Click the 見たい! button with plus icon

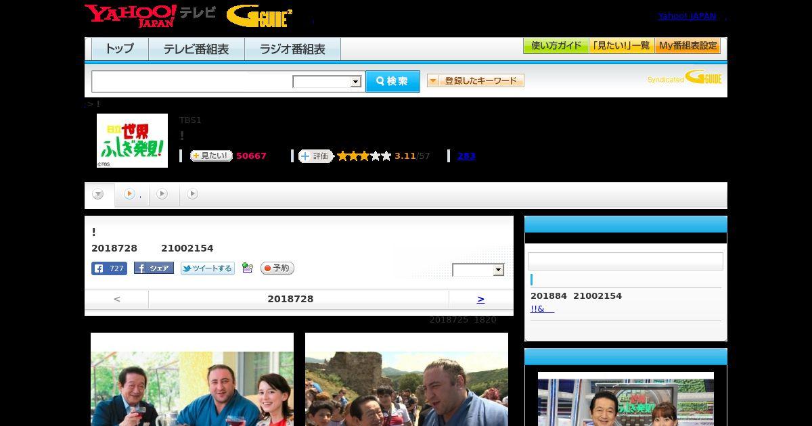(211, 156)
